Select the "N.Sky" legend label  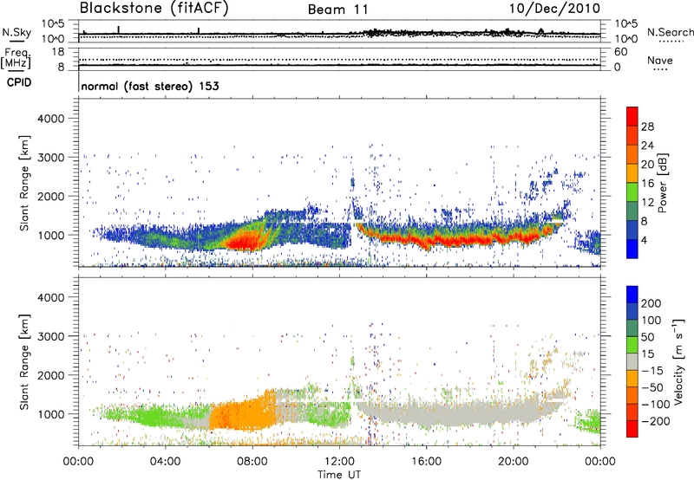pos(16,33)
